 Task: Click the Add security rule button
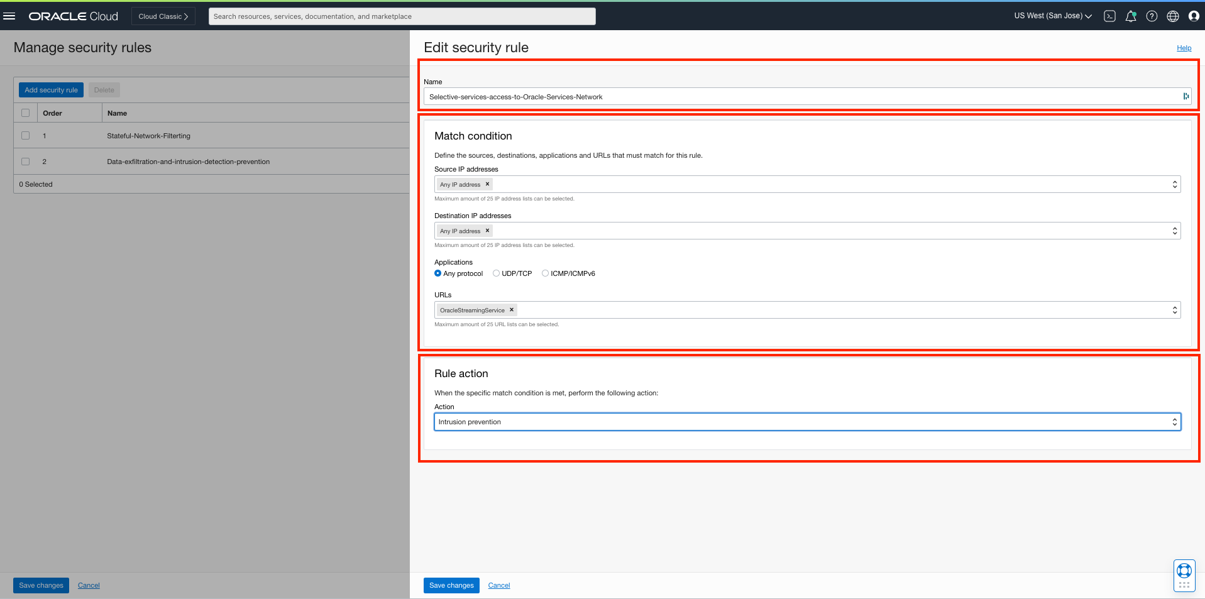(50, 90)
